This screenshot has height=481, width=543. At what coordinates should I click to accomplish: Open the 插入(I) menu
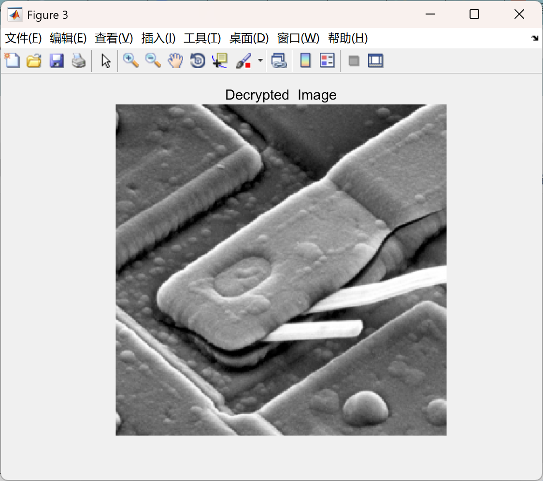pyautogui.click(x=158, y=38)
